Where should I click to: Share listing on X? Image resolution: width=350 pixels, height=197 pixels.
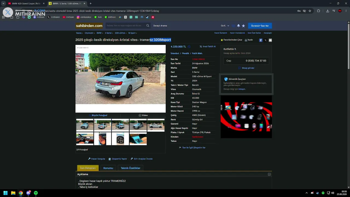[x=266, y=40]
